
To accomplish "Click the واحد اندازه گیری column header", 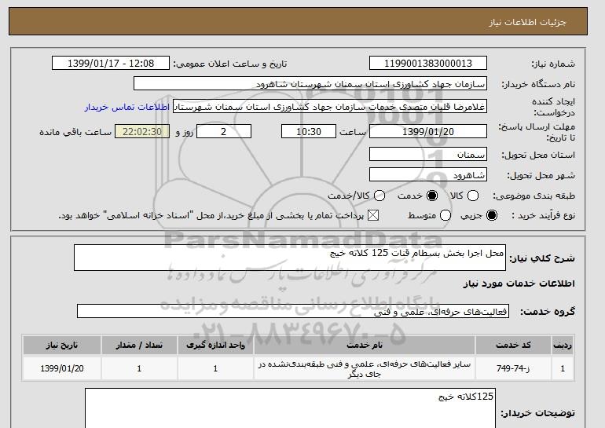I will (216, 345).
